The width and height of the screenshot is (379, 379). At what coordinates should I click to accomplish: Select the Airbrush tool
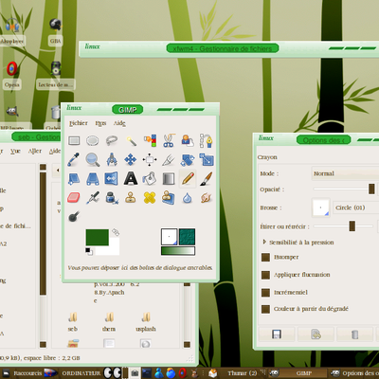[93, 198]
